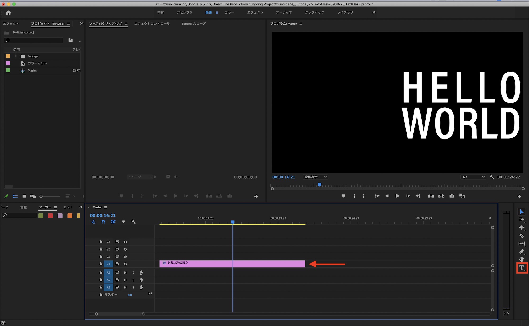Select the Track Select Forward tool

[521, 220]
